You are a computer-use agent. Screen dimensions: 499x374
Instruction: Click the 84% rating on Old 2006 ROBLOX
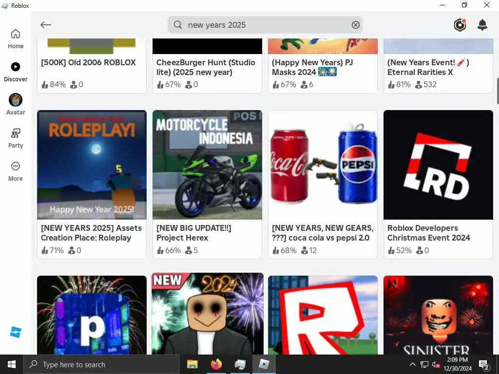pos(54,85)
